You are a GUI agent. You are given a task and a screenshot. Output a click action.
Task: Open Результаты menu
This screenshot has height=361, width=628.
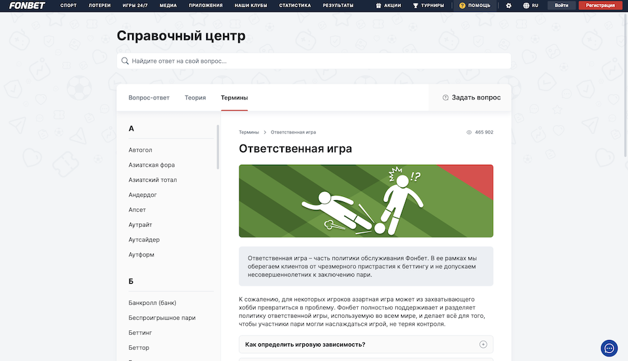click(338, 6)
